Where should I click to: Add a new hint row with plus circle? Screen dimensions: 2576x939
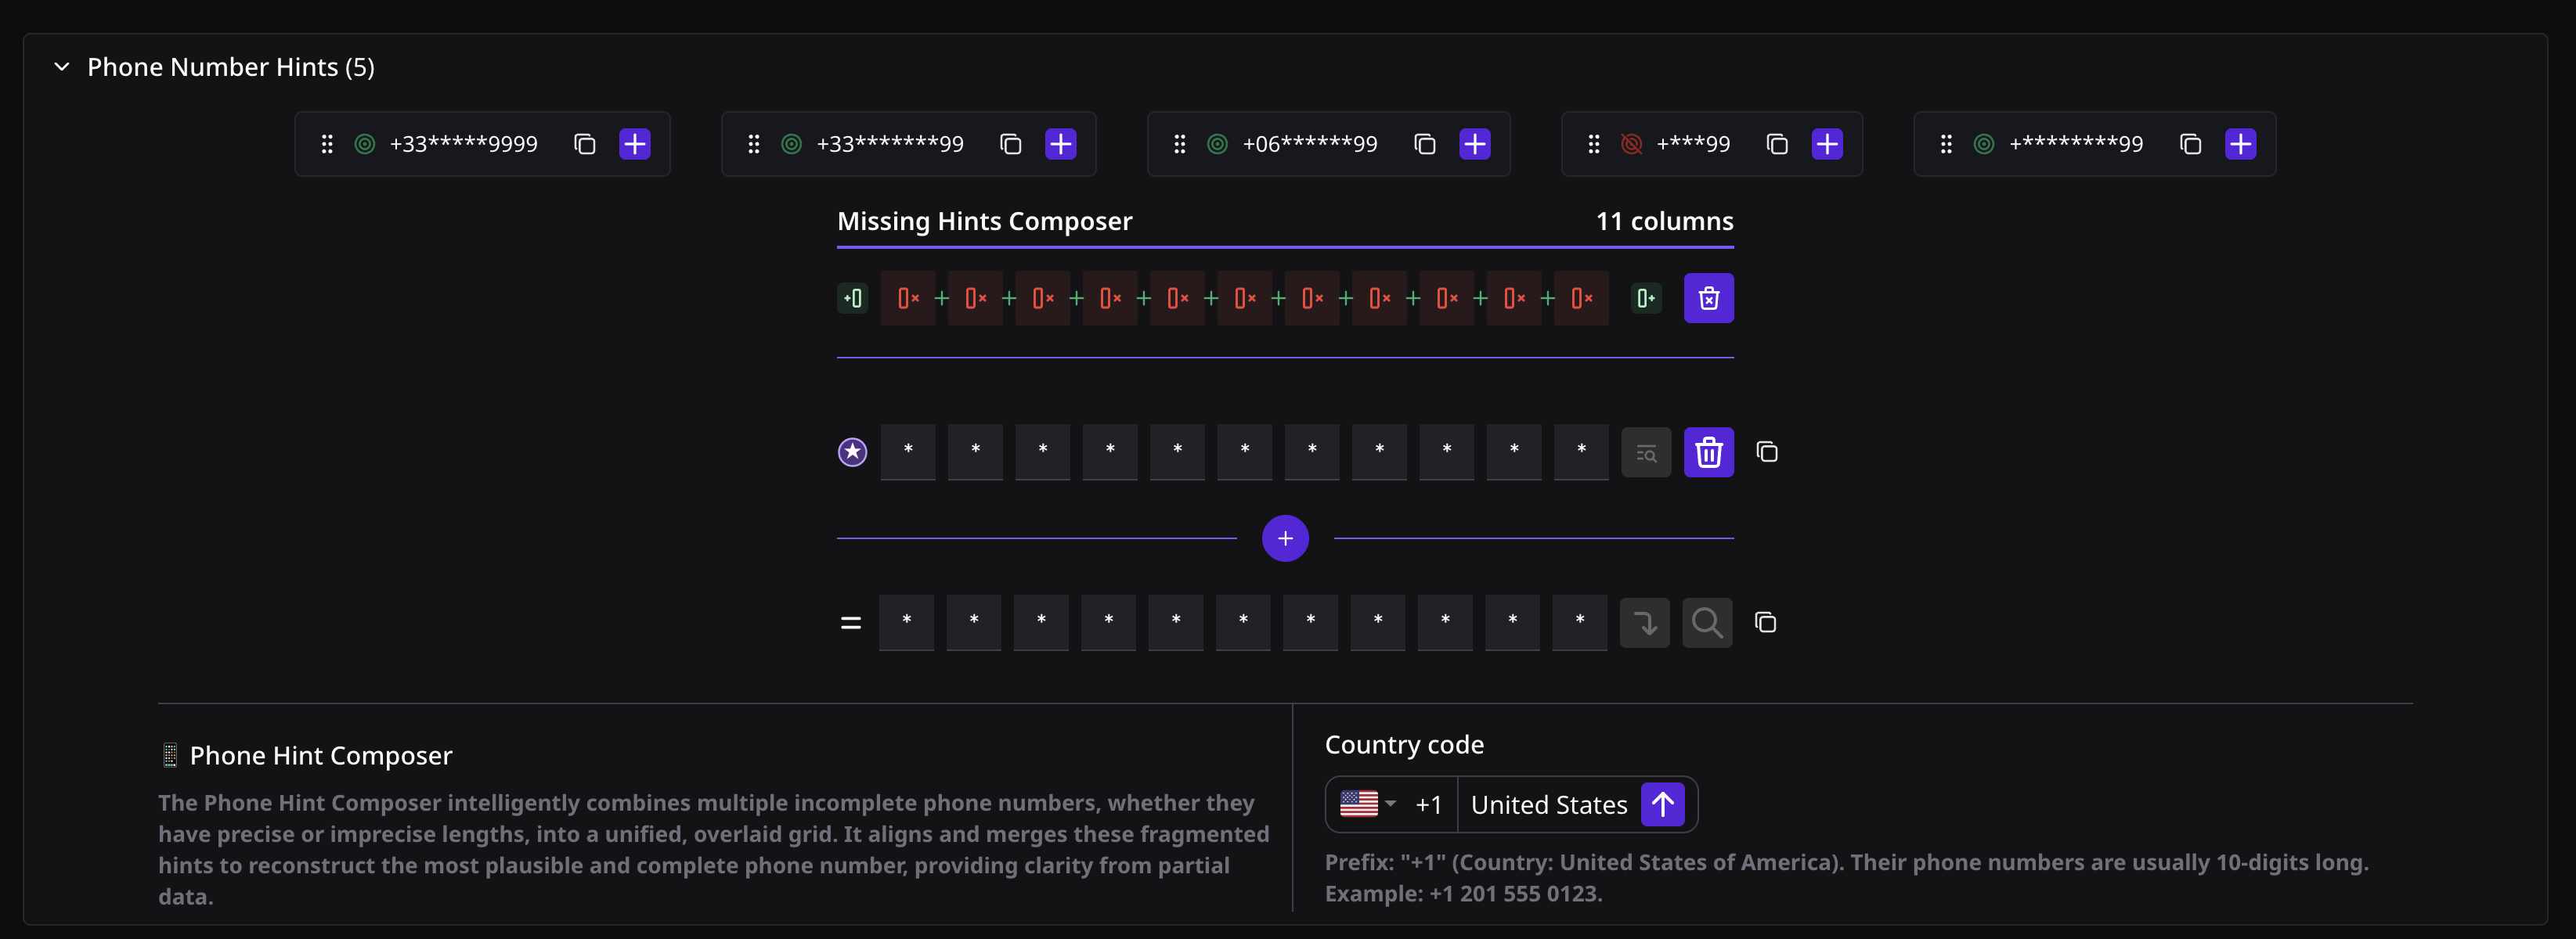pos(1285,538)
